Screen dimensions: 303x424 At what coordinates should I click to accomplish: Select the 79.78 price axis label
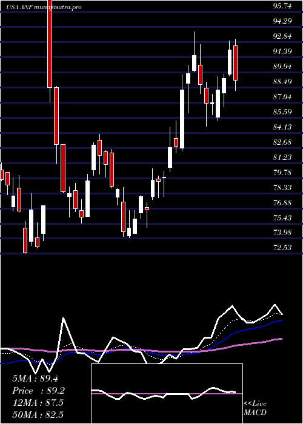(x=282, y=173)
